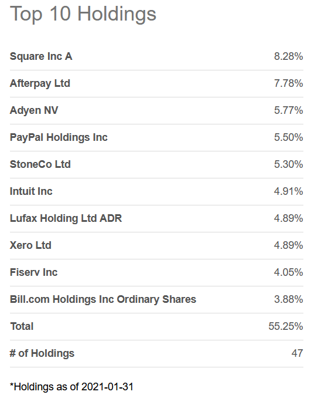Open the Adyen NV holding entry
The height and width of the screenshot is (395, 311).
point(34,110)
